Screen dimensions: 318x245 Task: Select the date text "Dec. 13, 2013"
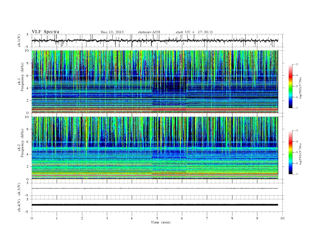click(x=112, y=32)
